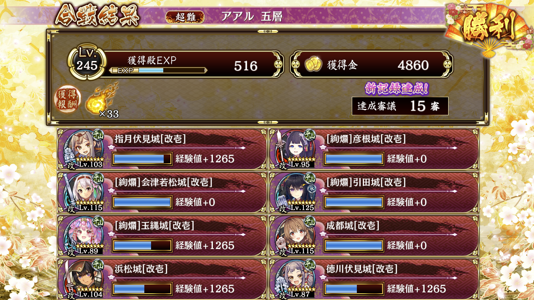Click the 合戦結果 title header
Viewport: 534px width, 300px height.
pyautogui.click(x=97, y=16)
